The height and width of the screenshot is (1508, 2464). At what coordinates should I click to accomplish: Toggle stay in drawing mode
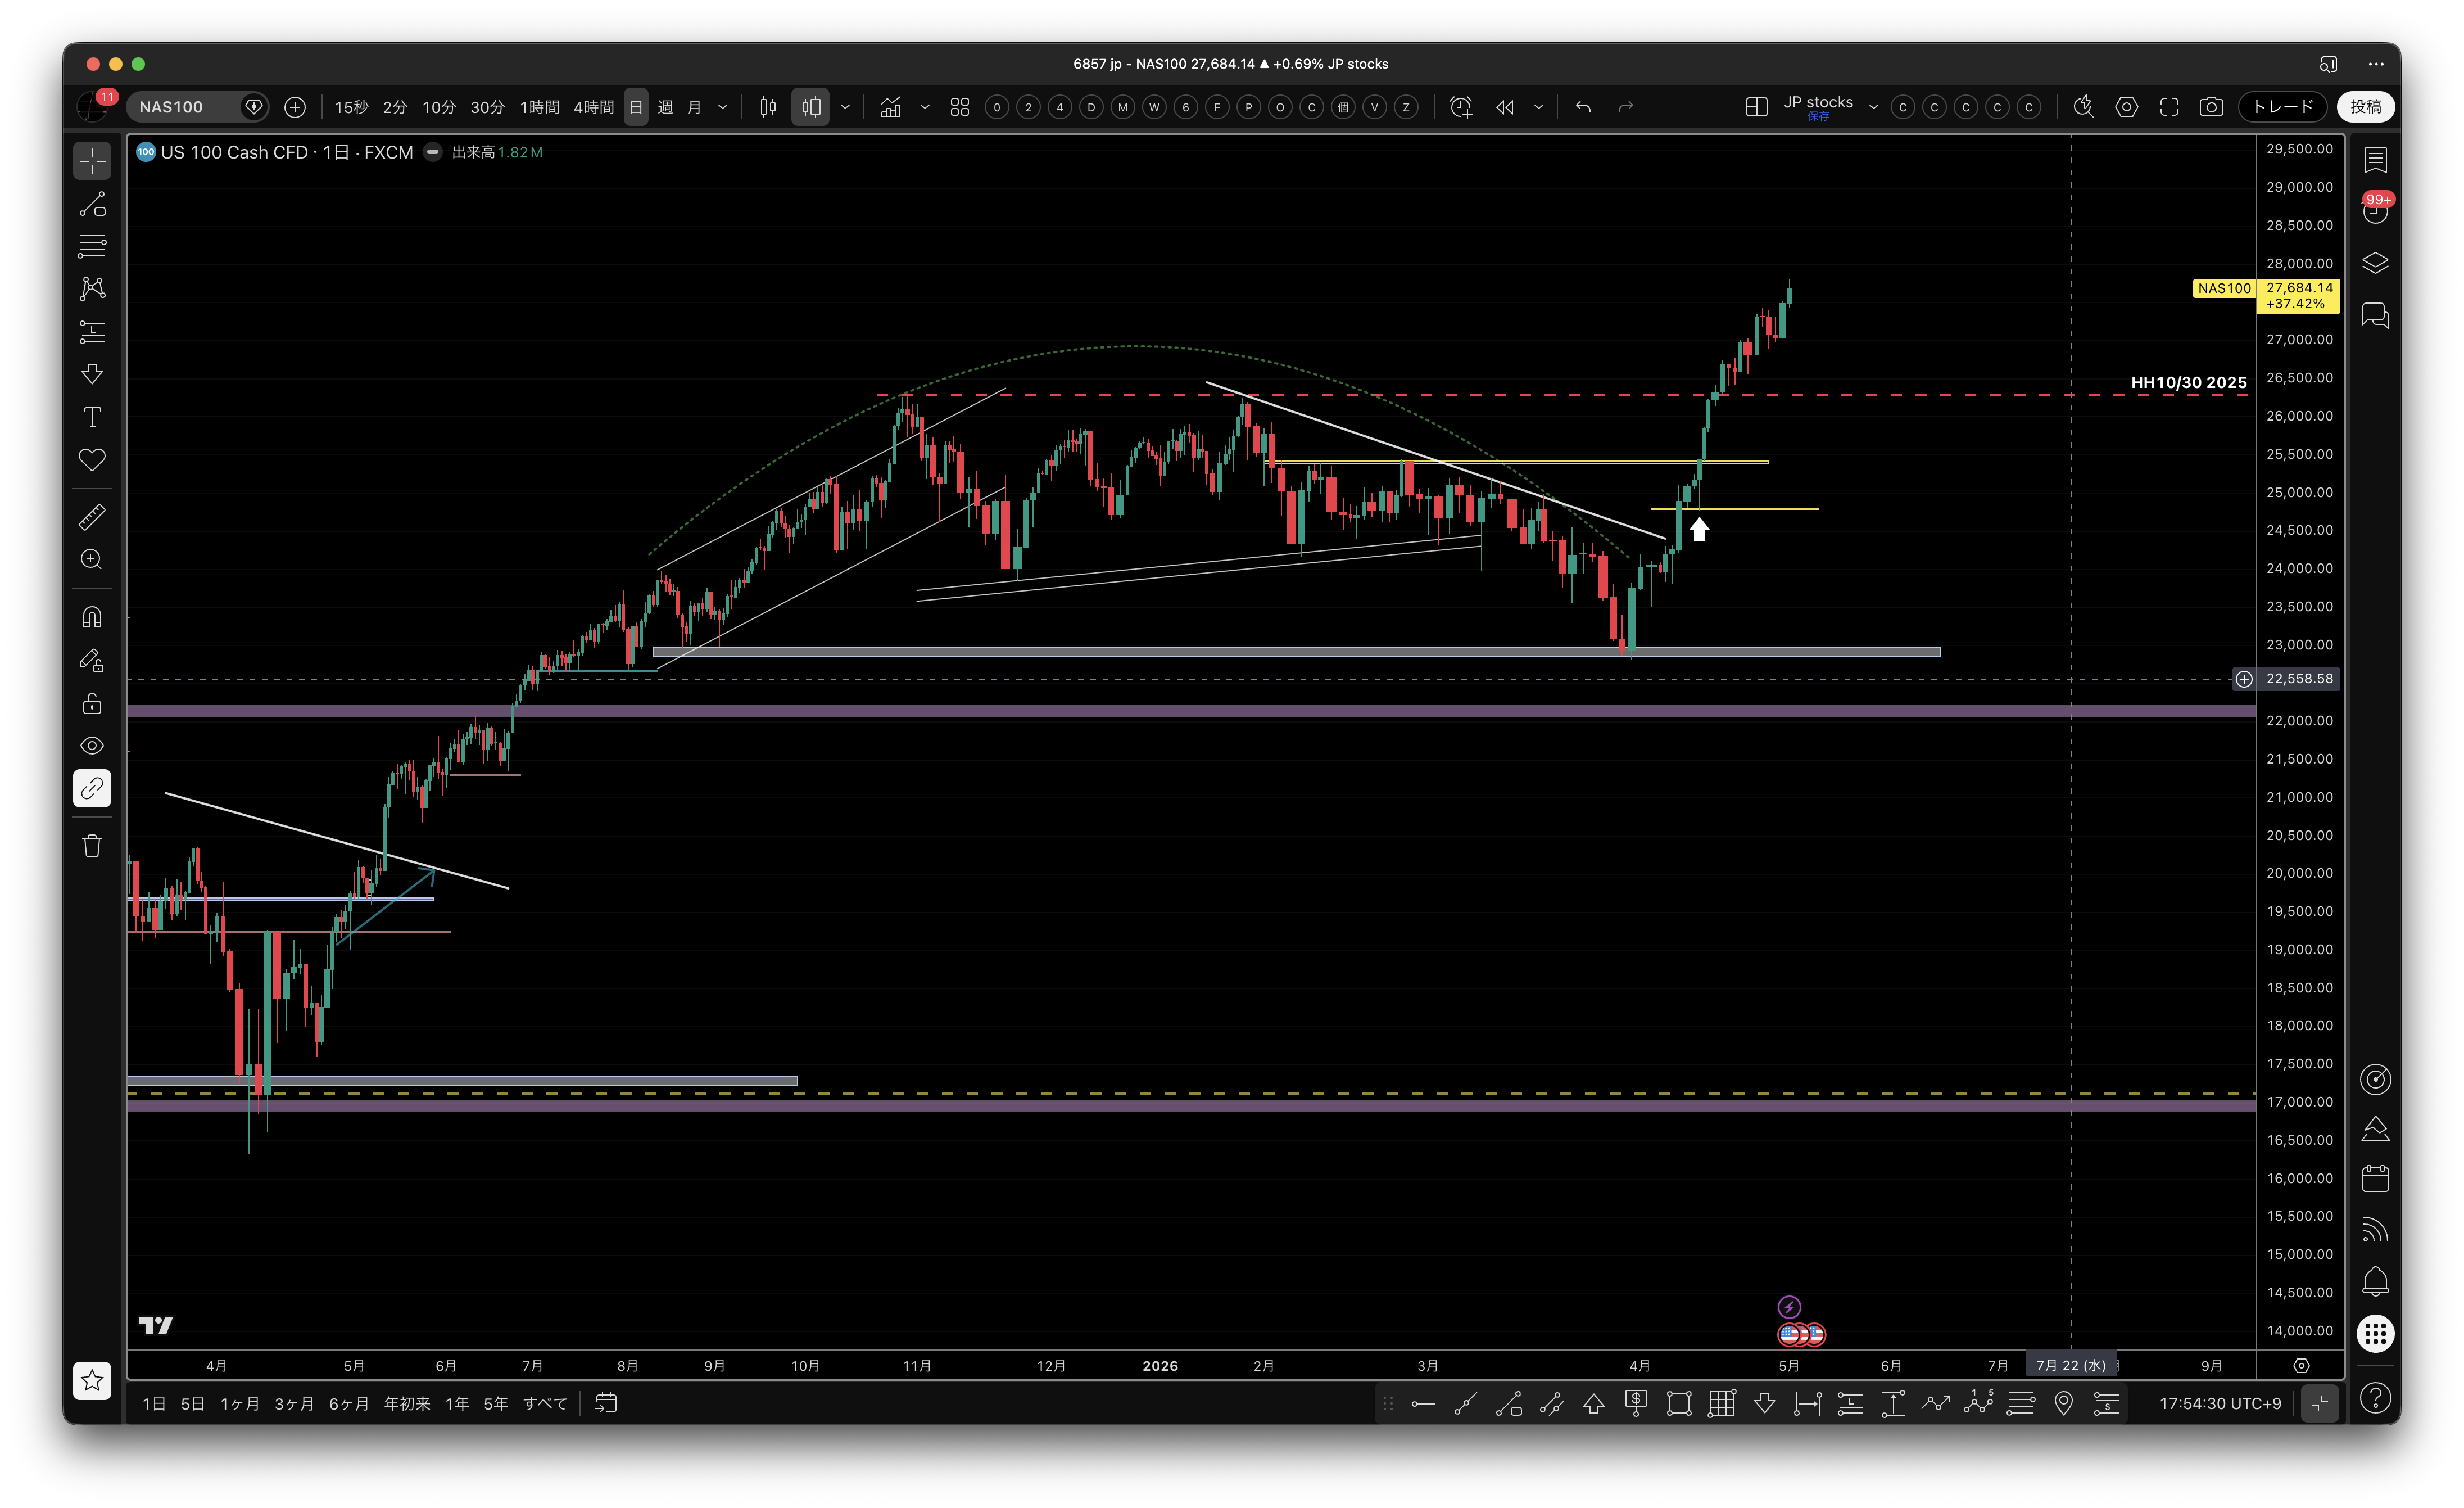click(x=92, y=661)
